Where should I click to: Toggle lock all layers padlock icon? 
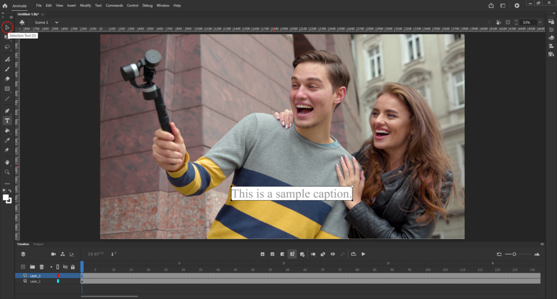coord(72,267)
